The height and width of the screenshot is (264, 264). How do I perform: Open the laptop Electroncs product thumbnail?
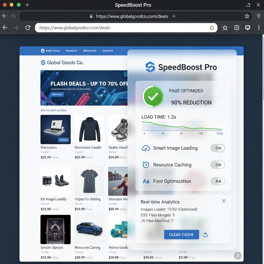(56, 129)
